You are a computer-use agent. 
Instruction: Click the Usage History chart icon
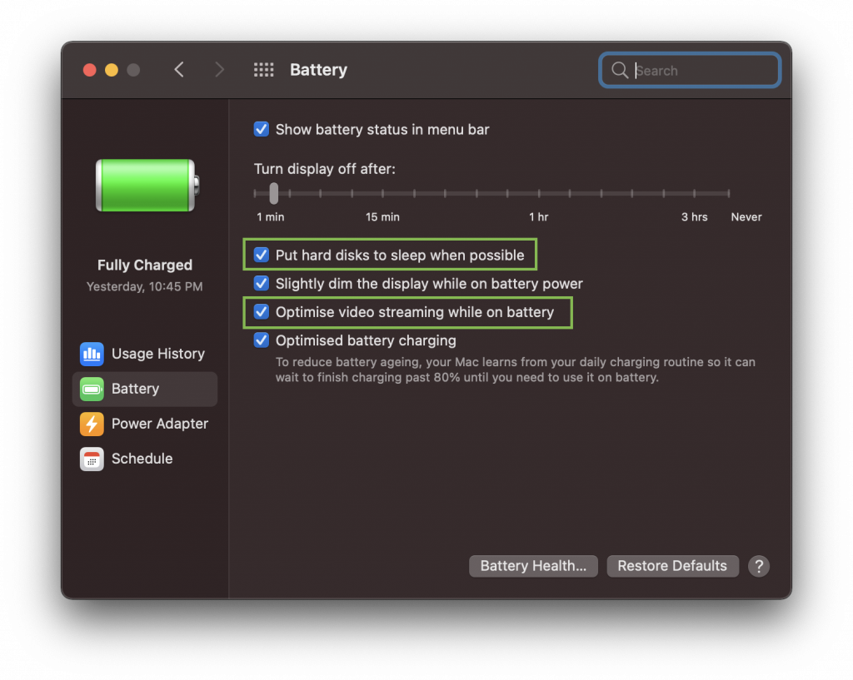[x=92, y=354]
